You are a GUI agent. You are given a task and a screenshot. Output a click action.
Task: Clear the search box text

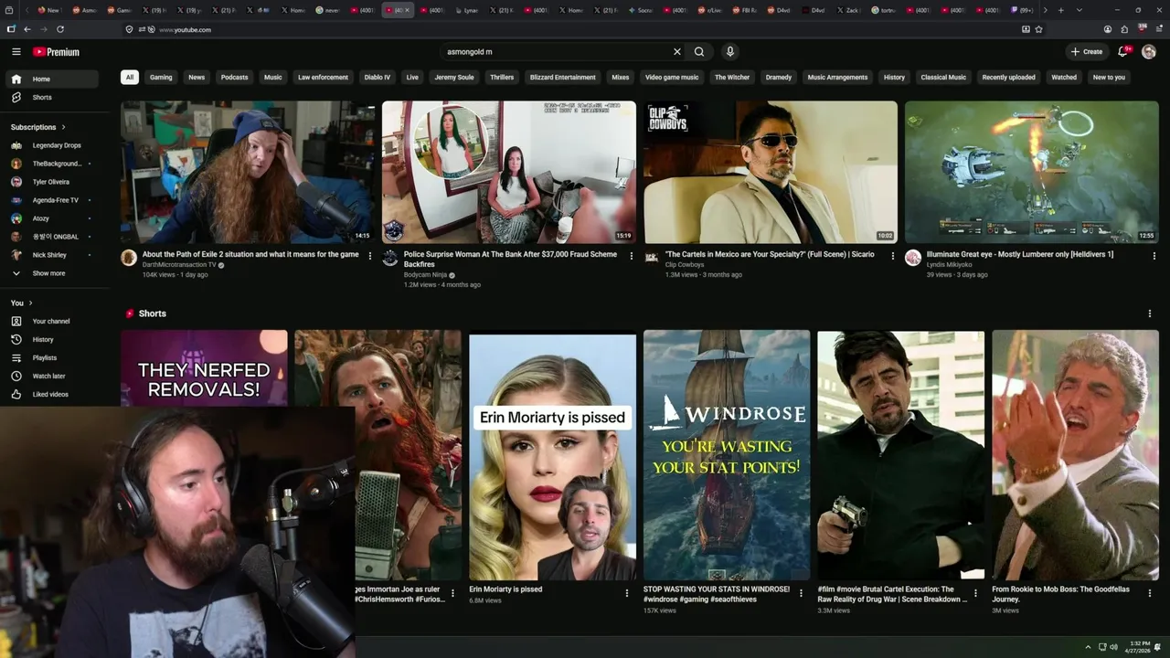[x=676, y=52]
